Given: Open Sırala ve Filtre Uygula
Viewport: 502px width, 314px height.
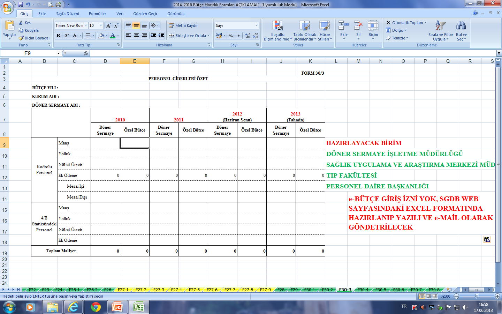Looking at the screenshot, I should pos(441,31).
